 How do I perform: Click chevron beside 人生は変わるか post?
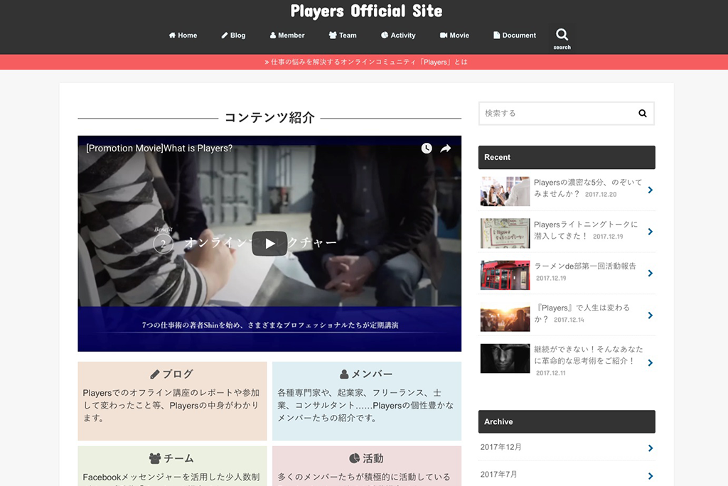pos(650,315)
